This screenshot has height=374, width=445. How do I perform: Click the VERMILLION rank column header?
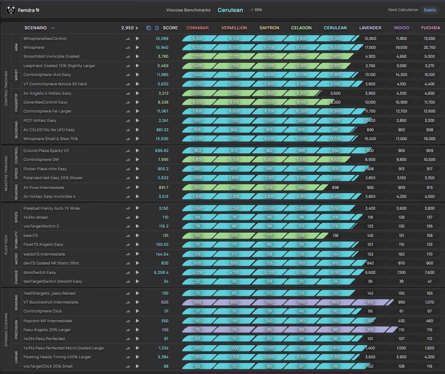234,28
